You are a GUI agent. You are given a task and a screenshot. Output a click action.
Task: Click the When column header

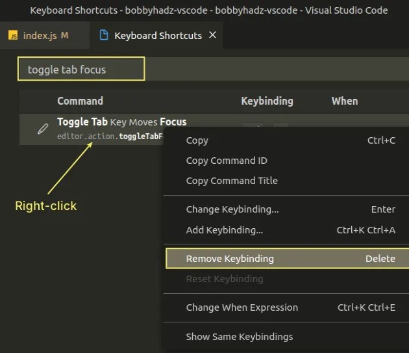click(x=345, y=101)
